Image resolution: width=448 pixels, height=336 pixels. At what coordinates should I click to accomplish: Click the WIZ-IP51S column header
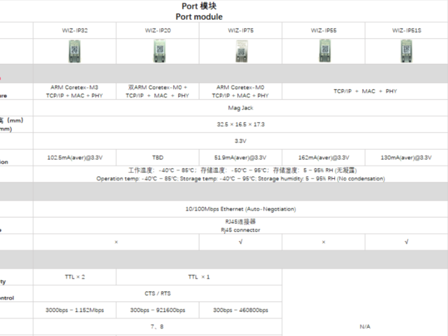coord(406,30)
